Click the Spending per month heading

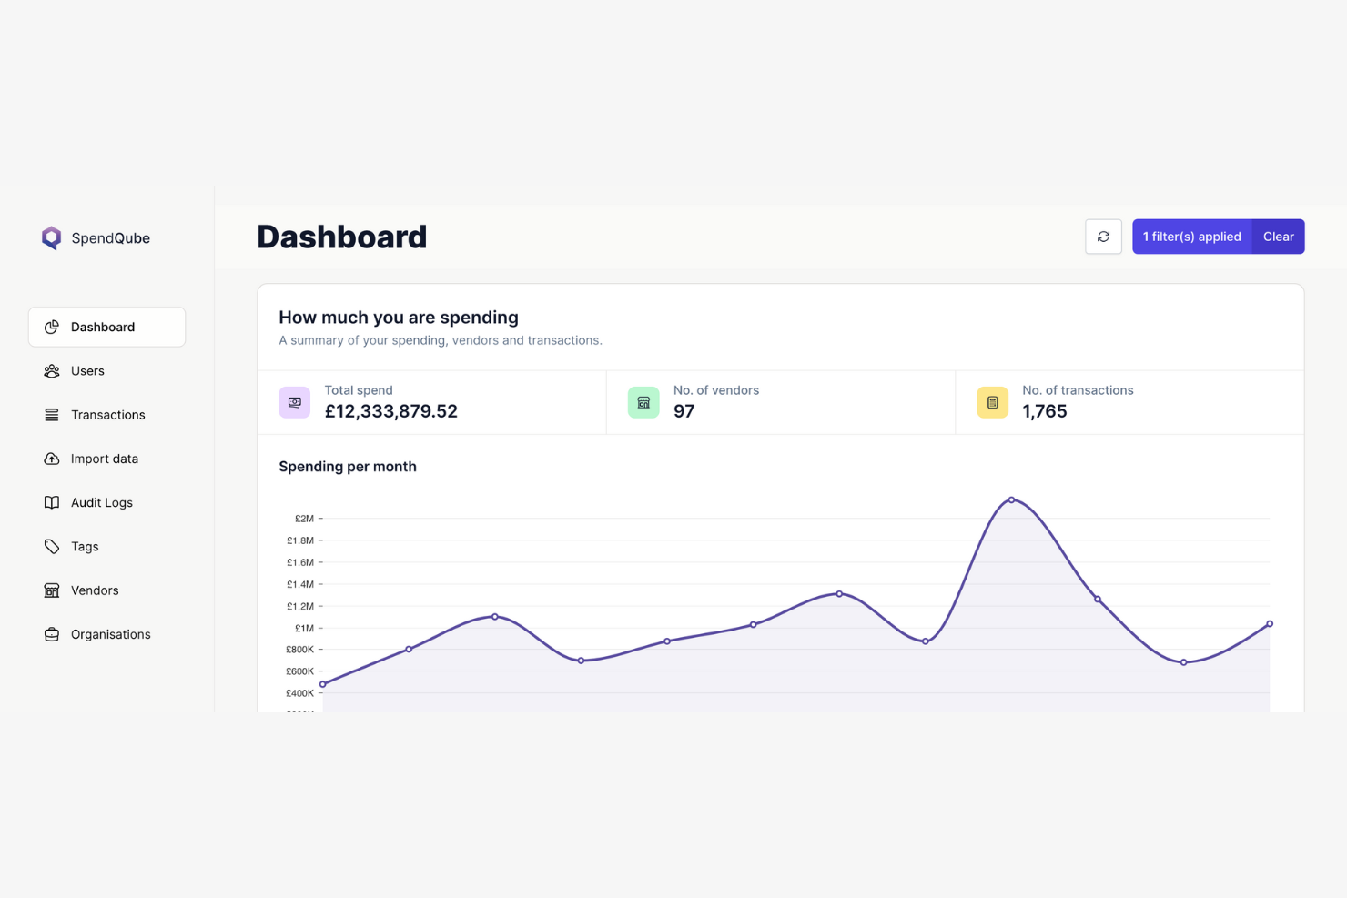click(348, 467)
